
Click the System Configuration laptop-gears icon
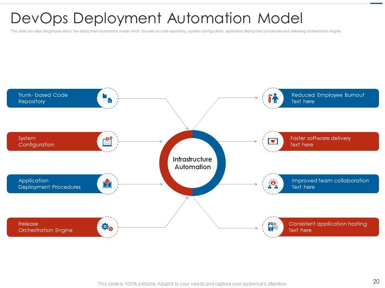107,141
